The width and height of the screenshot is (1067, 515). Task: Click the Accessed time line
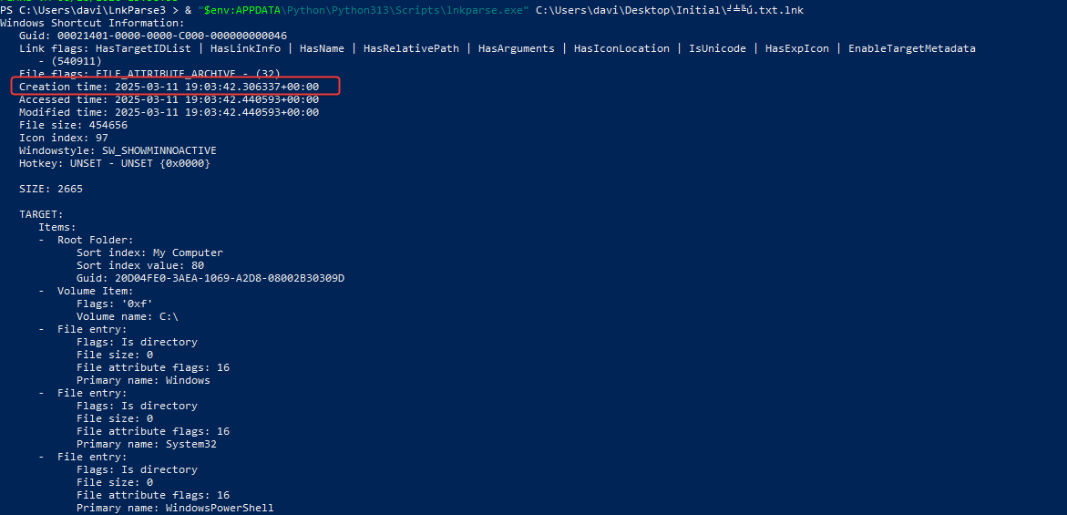pos(169,99)
